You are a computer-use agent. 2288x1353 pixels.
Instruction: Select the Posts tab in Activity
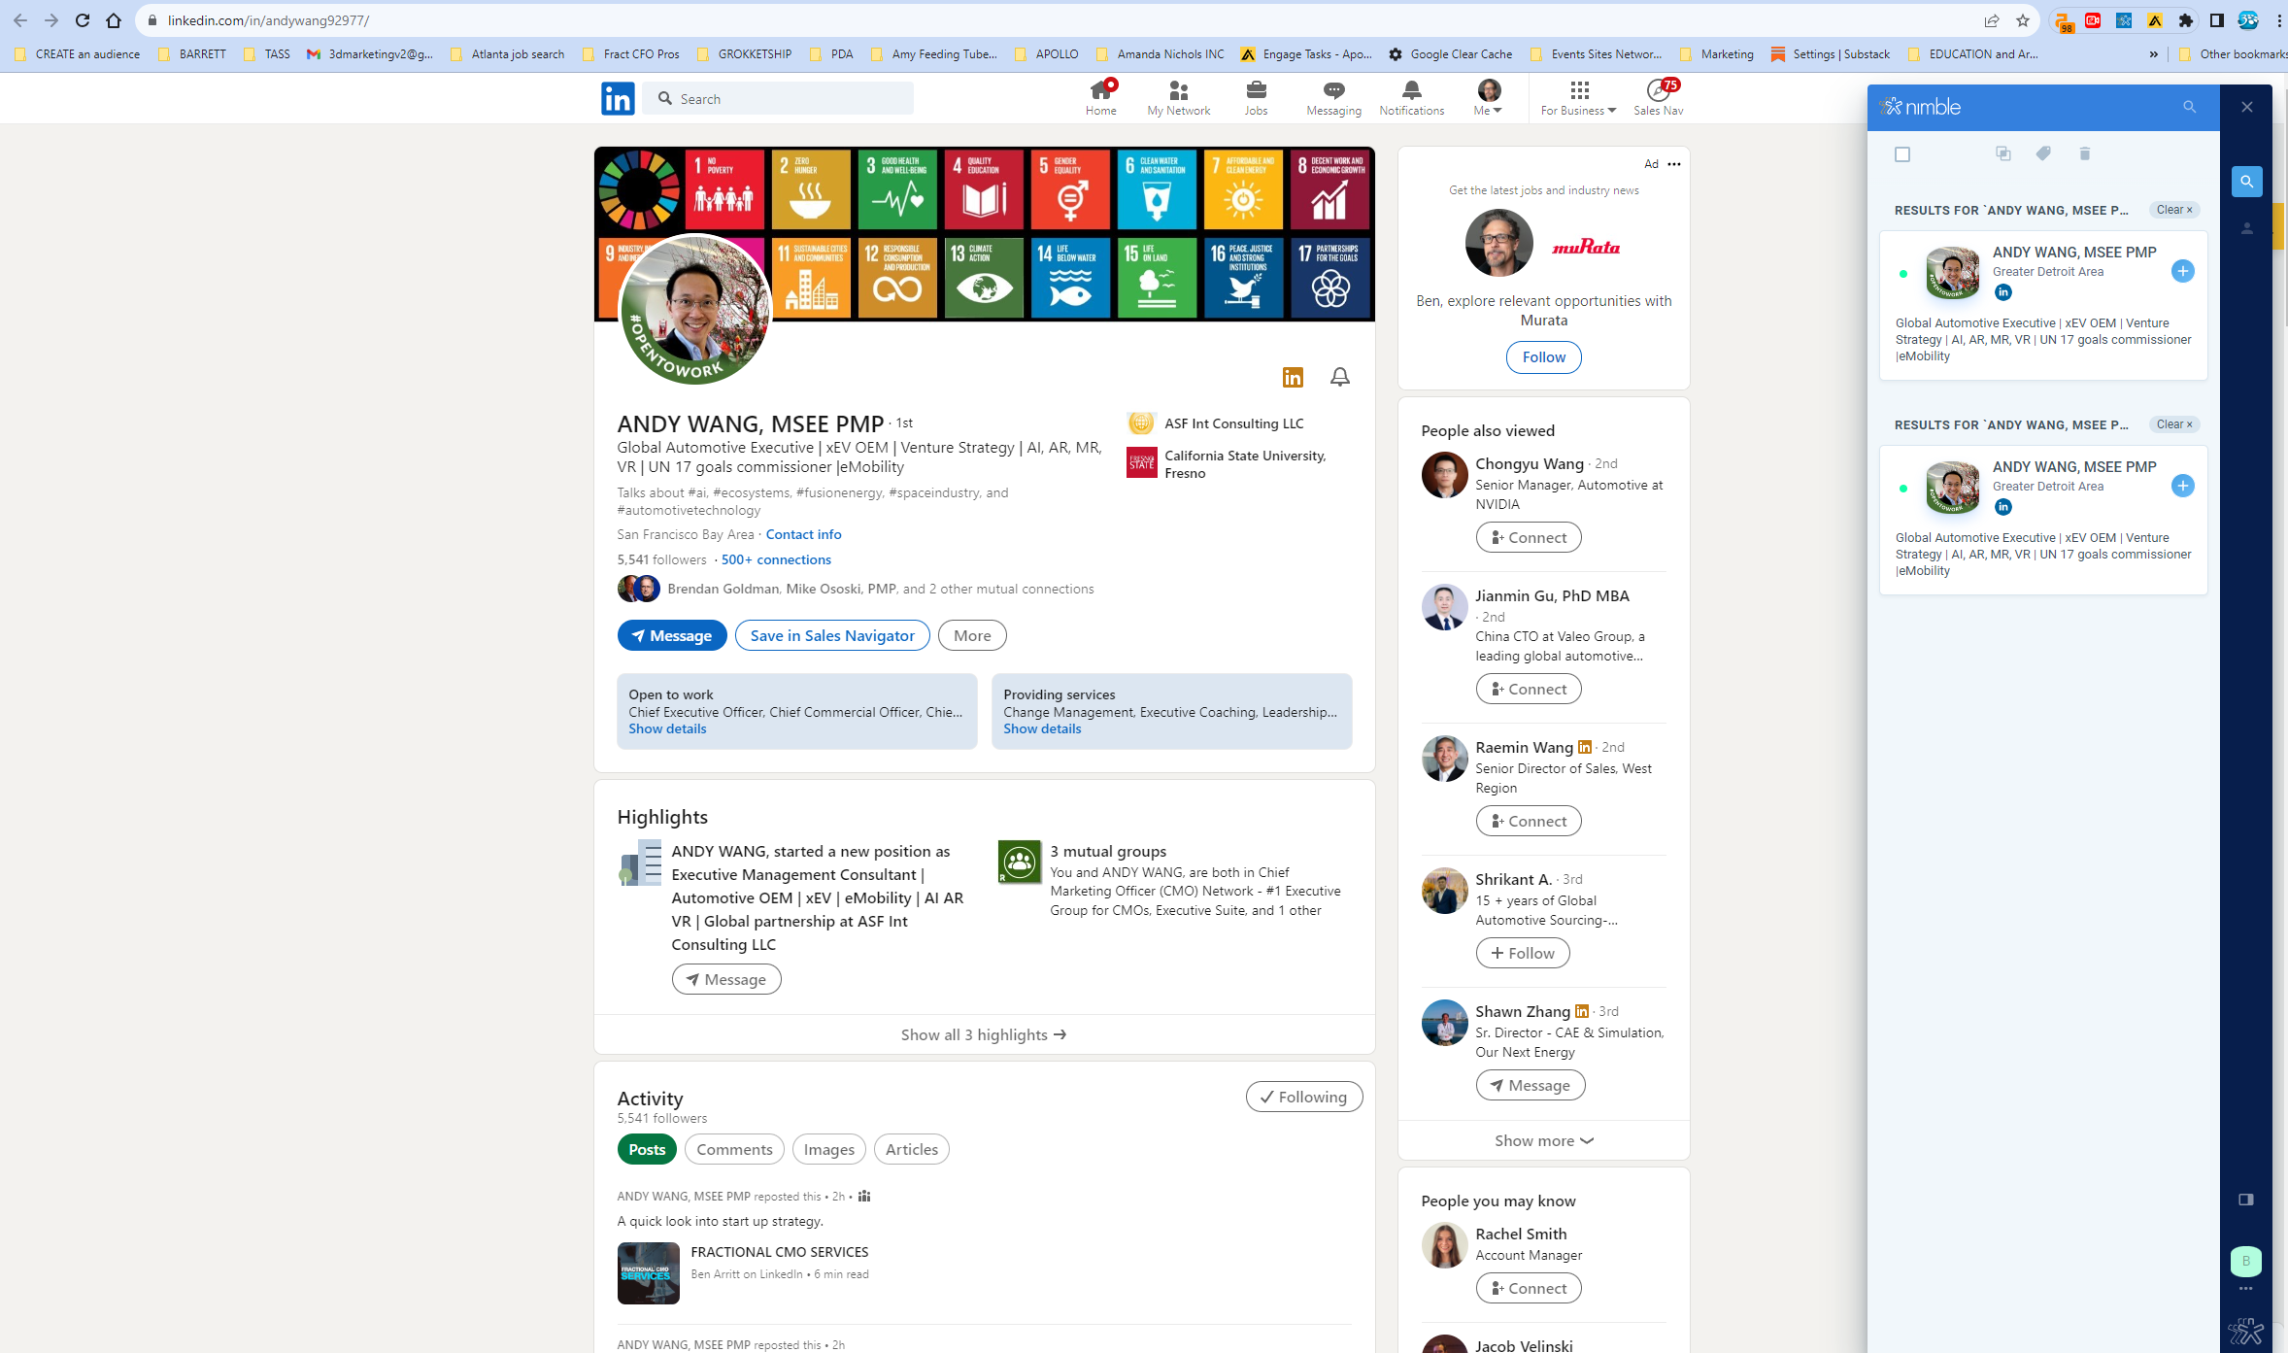[x=648, y=1148]
